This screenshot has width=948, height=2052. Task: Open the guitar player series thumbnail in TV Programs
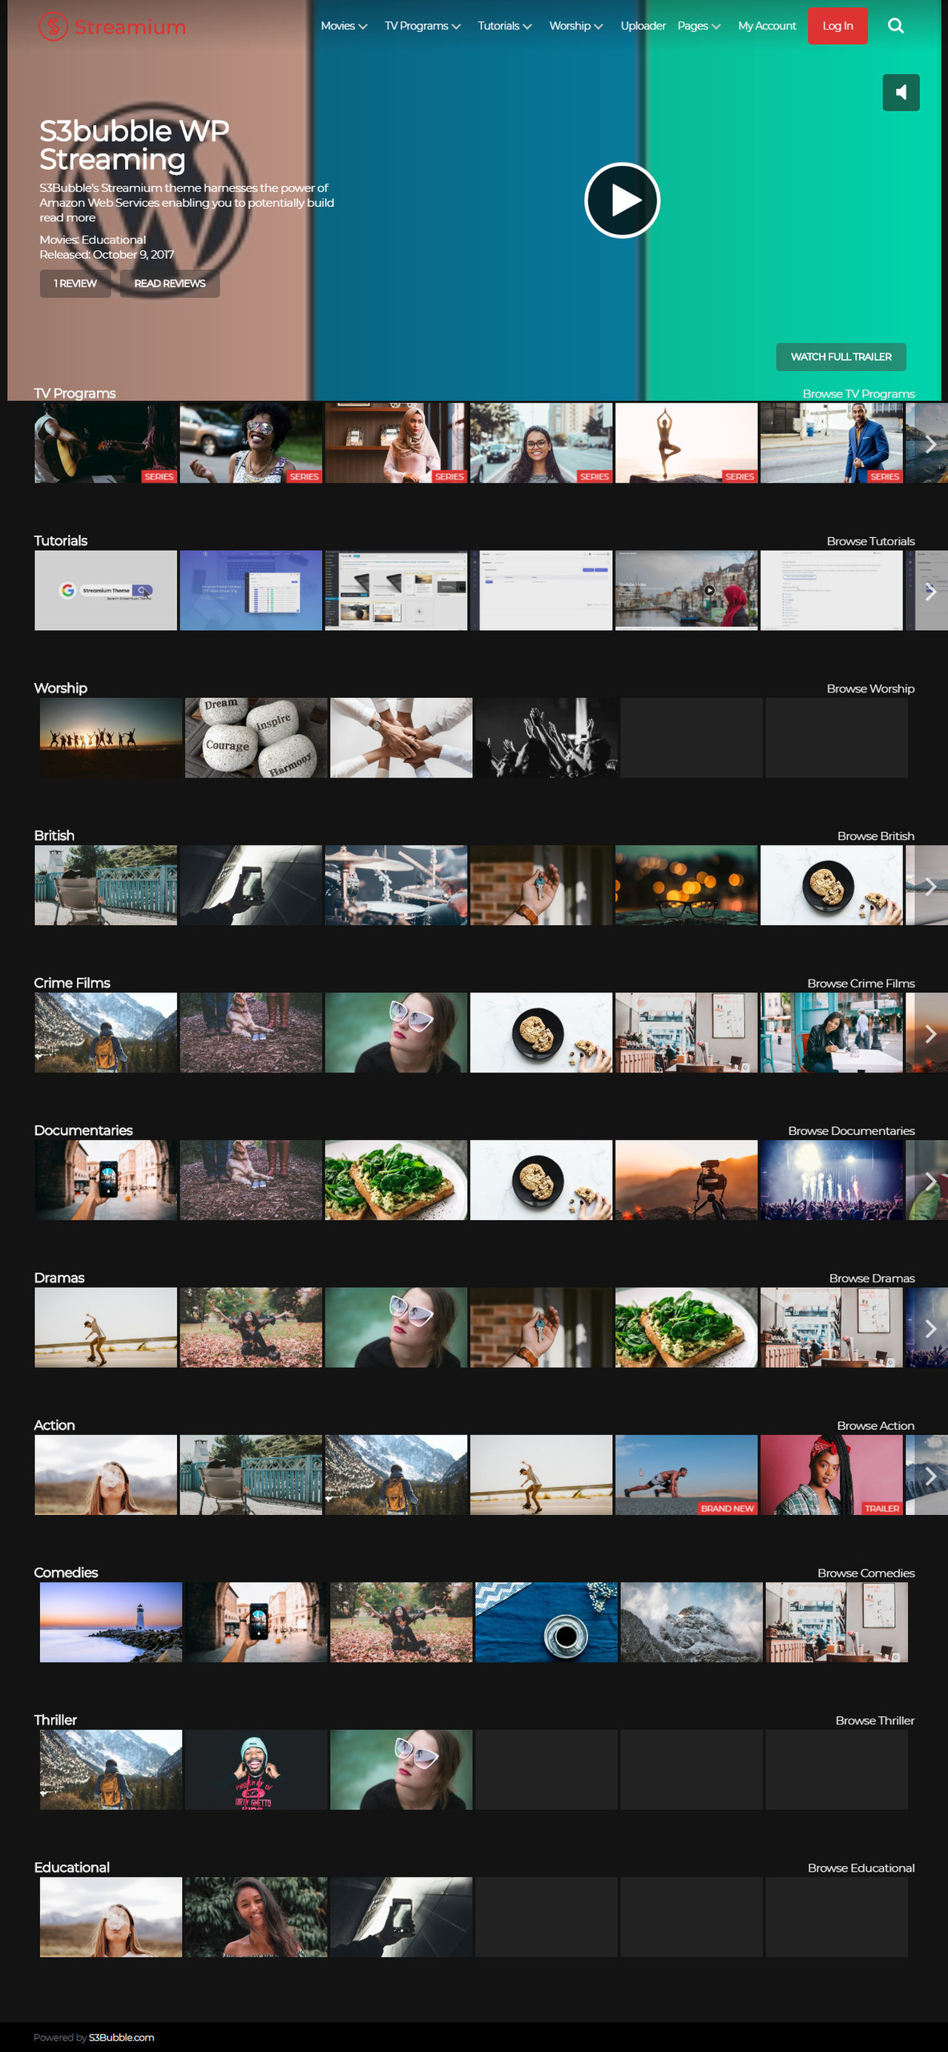point(106,443)
